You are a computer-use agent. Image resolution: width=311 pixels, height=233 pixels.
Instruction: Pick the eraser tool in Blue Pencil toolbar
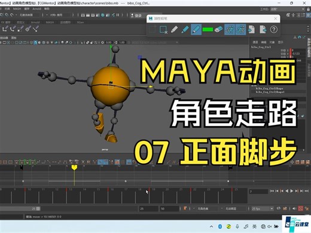coord(218,29)
